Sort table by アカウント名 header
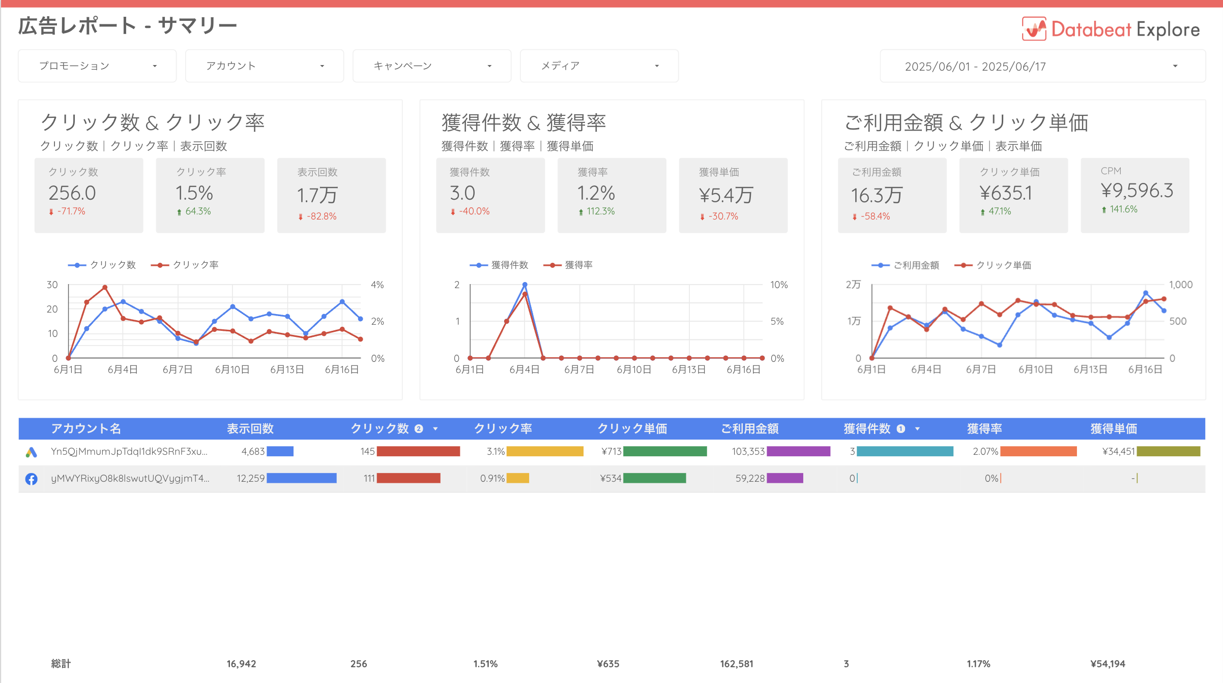The height and width of the screenshot is (683, 1223). coord(86,429)
